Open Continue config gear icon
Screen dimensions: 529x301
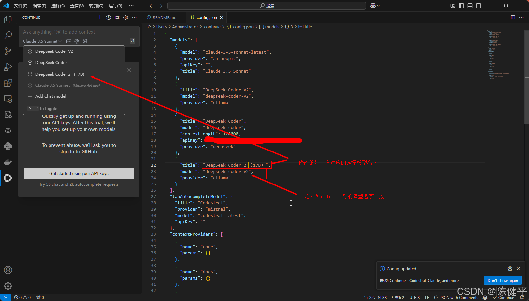[126, 17]
